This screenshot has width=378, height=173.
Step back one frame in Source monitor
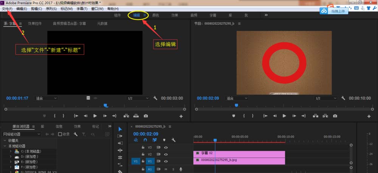85,116
